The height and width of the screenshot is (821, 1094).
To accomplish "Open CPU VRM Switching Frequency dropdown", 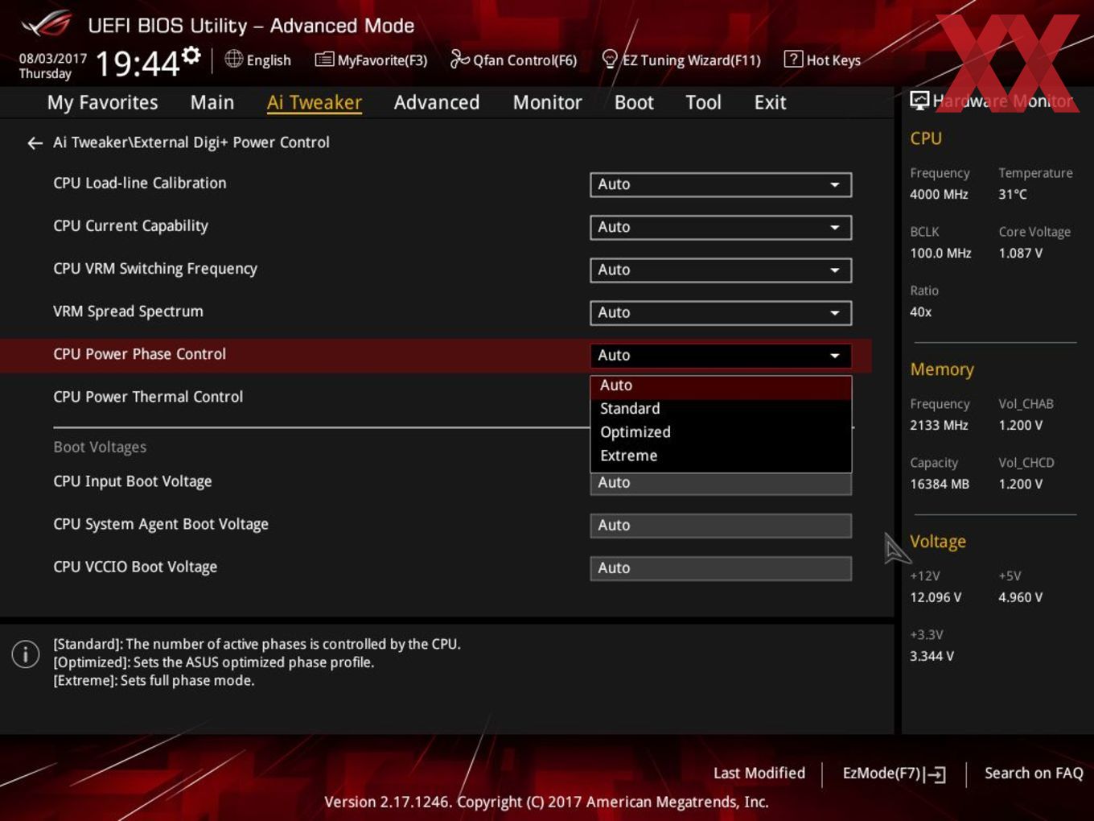I will [721, 270].
